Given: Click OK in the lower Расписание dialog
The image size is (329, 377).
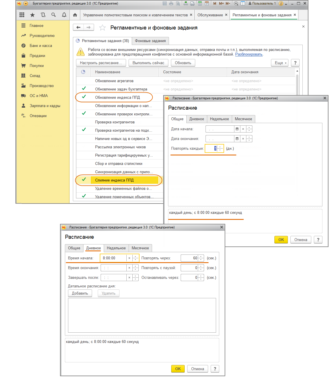Looking at the screenshot, I should [x=178, y=369].
